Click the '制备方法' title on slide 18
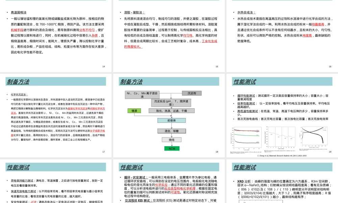 point(131,82)
